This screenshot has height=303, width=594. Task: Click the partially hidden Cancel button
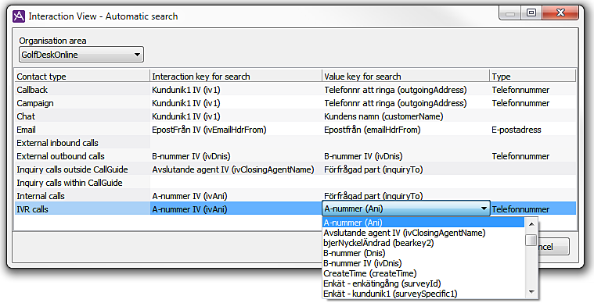click(x=553, y=247)
